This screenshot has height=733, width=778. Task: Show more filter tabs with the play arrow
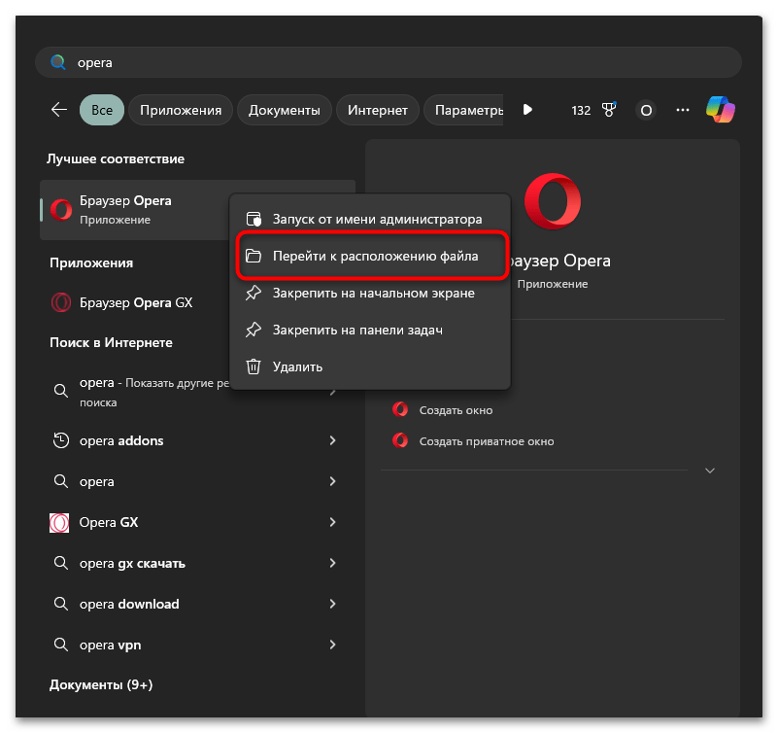pyautogui.click(x=527, y=109)
